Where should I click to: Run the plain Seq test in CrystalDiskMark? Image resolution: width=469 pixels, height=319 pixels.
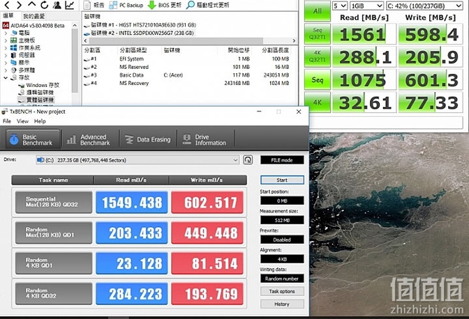318,79
